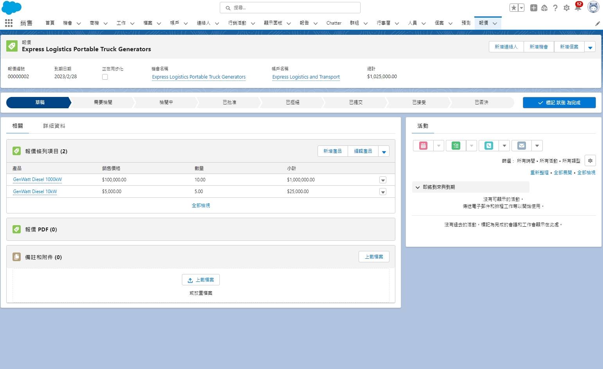
Task: Click the 新增連絡人 button
Action: click(506, 47)
